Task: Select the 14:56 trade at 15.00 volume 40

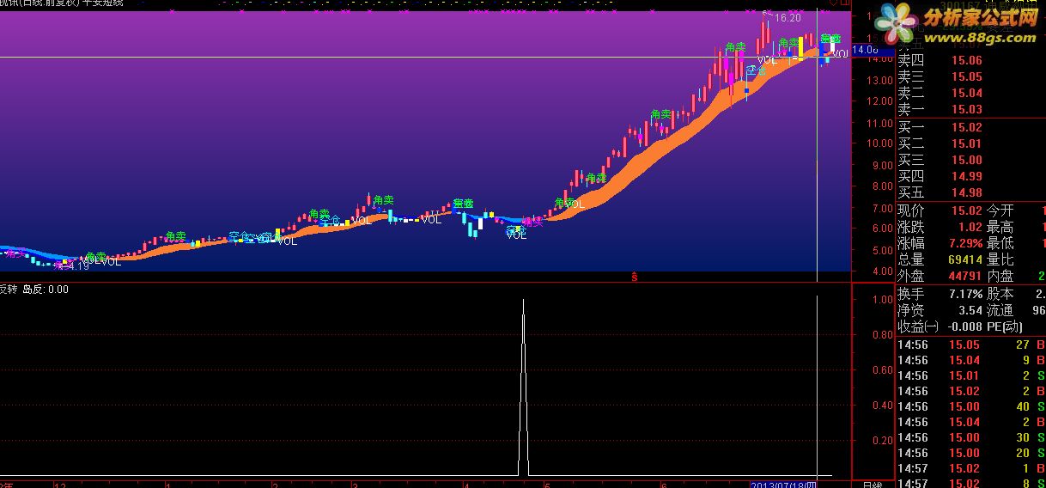Action: (x=971, y=406)
